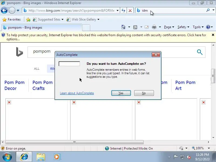216x162 pixels.
Task: Click the taskbar clock showing 11:26 PM
Action: (202, 157)
